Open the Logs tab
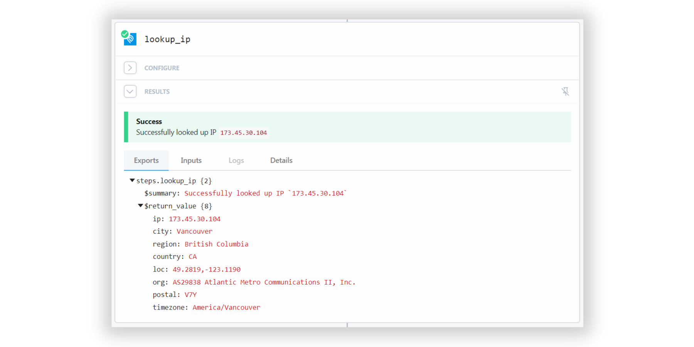694x347 pixels. point(236,160)
